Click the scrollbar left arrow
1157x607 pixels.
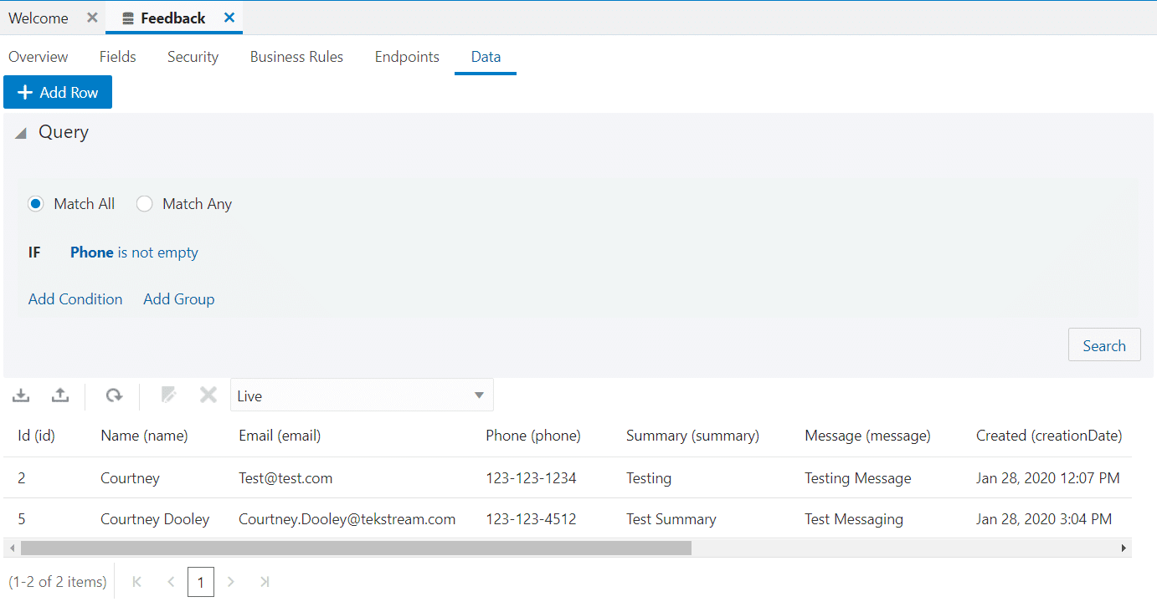click(x=10, y=548)
